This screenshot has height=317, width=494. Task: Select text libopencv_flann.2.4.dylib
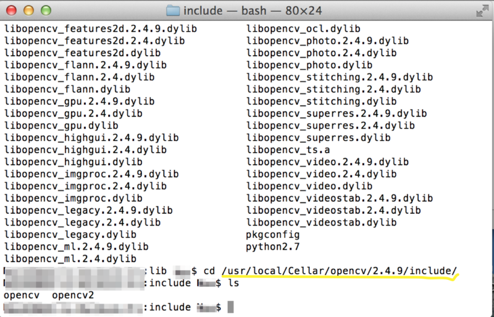[x=80, y=77]
